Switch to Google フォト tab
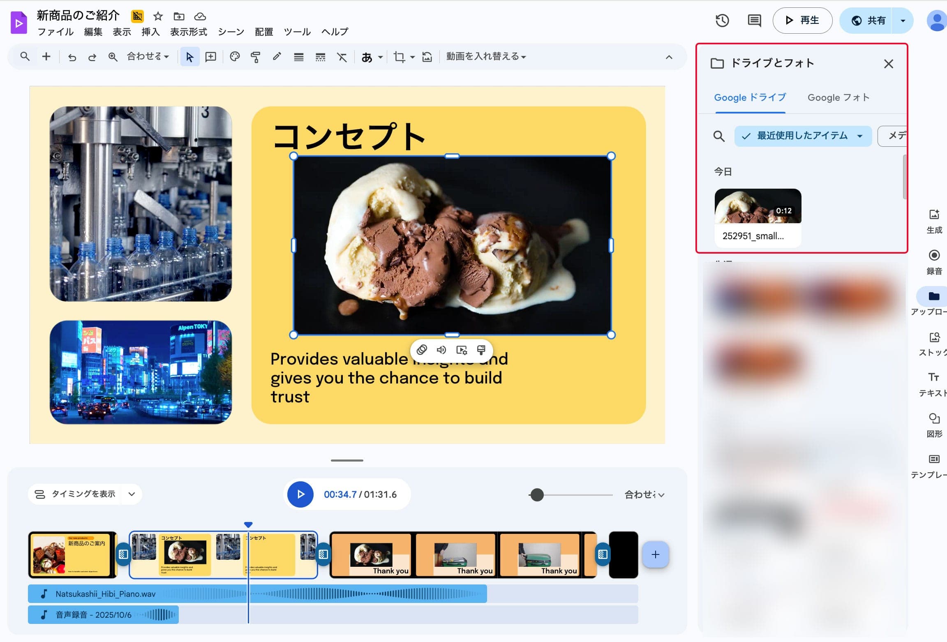947x642 pixels. 838,97
